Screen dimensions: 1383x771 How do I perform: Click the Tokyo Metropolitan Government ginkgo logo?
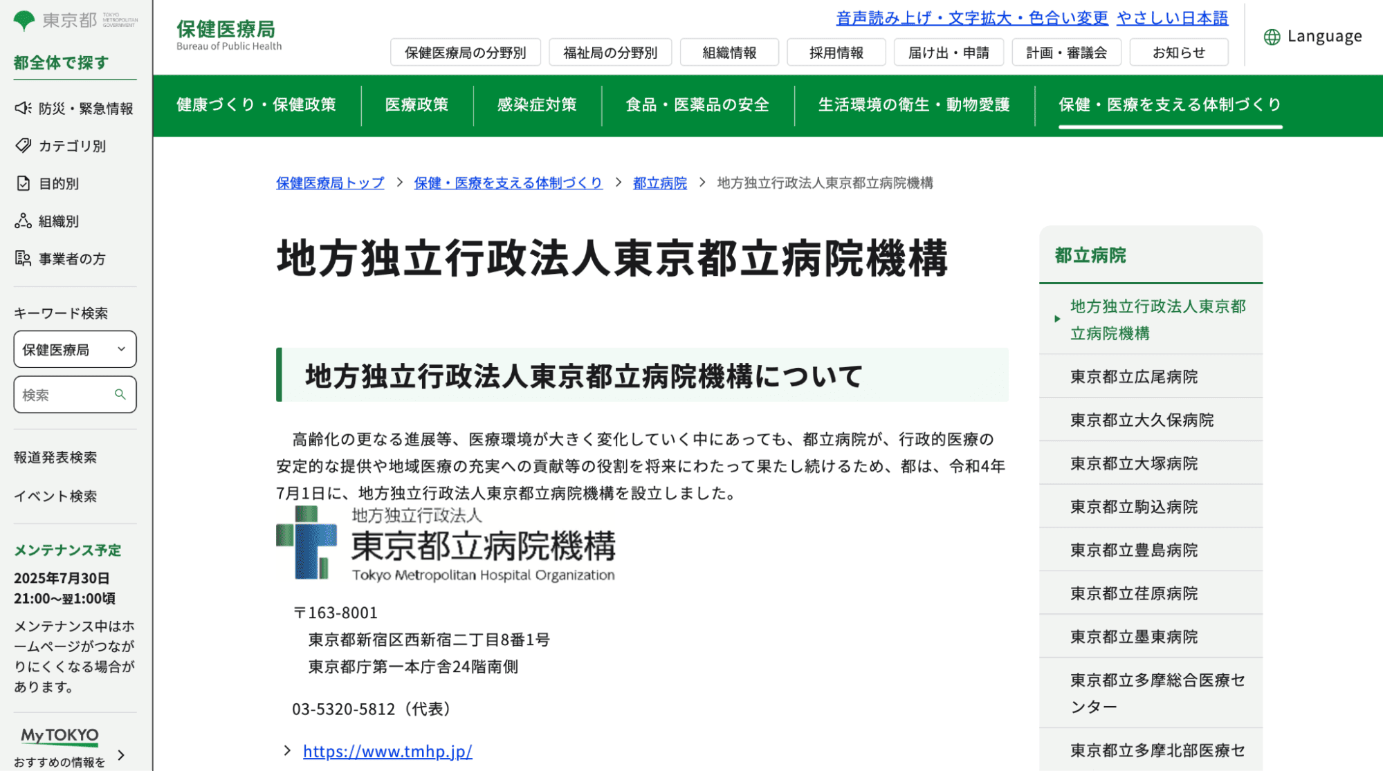pos(24,21)
